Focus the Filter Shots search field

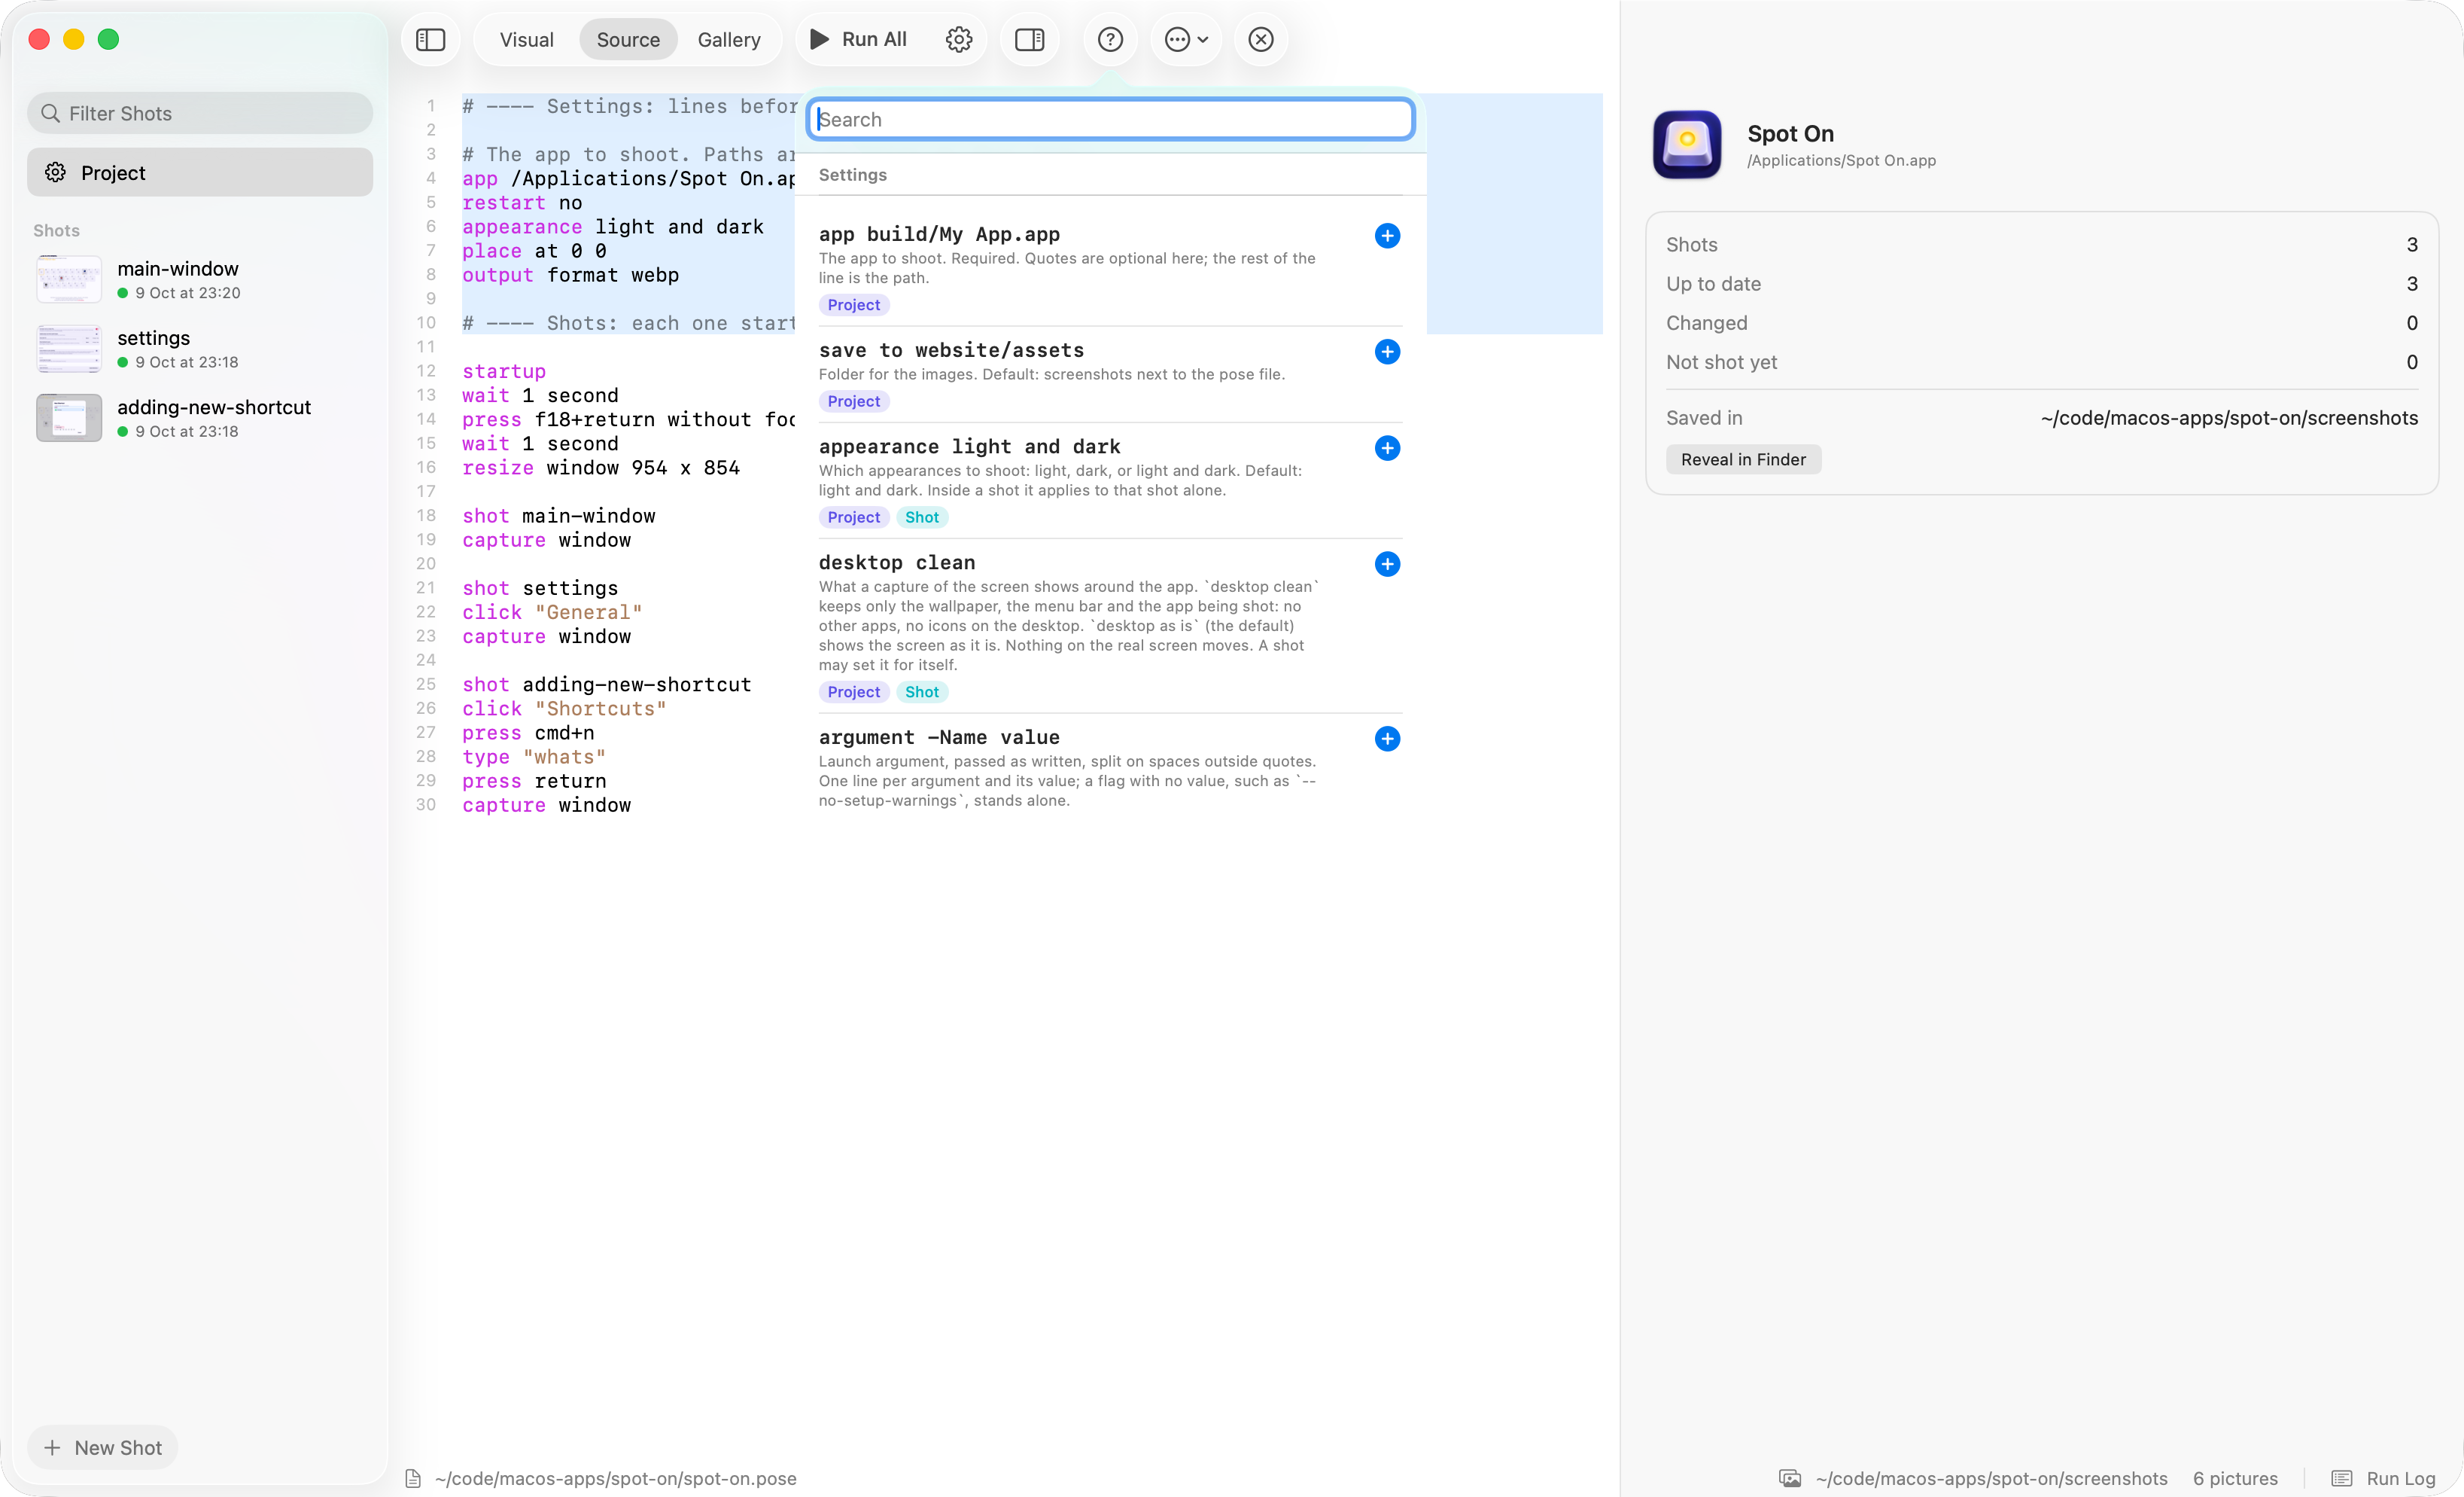click(x=200, y=113)
